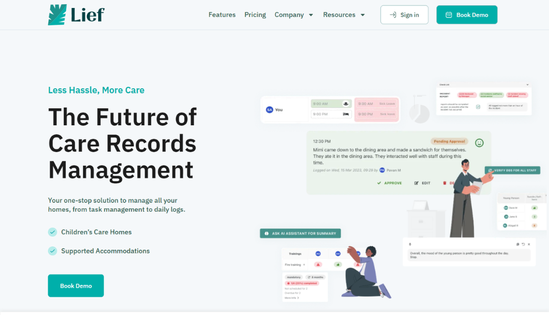This screenshot has height=315, width=549.
Task: Click the bed icon on 9:00 PM shift
Action: point(346,114)
